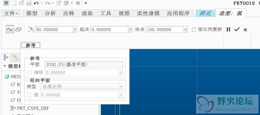Accept the arc with the green checkmark
260x115 pixels.
(237, 29)
